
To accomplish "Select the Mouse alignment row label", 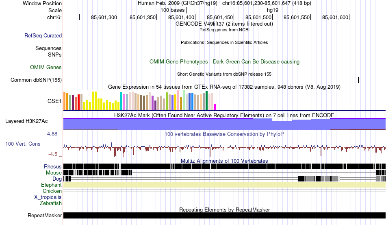I will click(x=54, y=173).
